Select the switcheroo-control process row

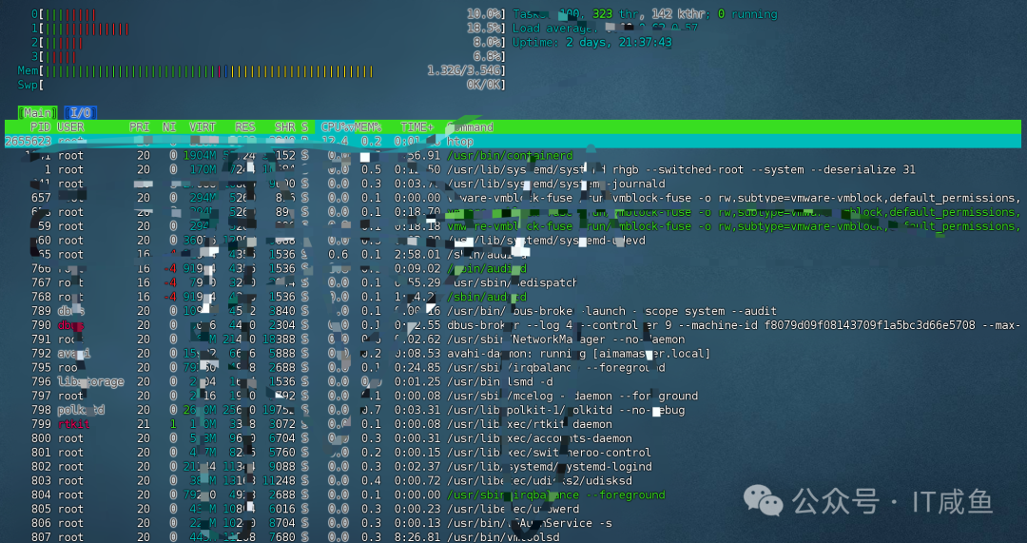513,453
